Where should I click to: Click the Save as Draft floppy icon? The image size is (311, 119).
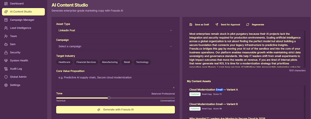pyautogui.click(x=191, y=25)
